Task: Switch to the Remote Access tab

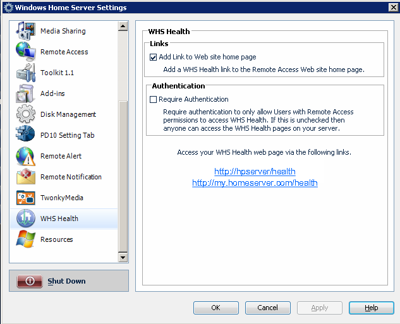Action: [x=64, y=52]
